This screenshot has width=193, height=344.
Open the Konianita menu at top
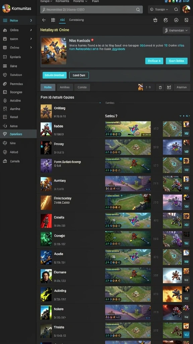coord(62,1)
